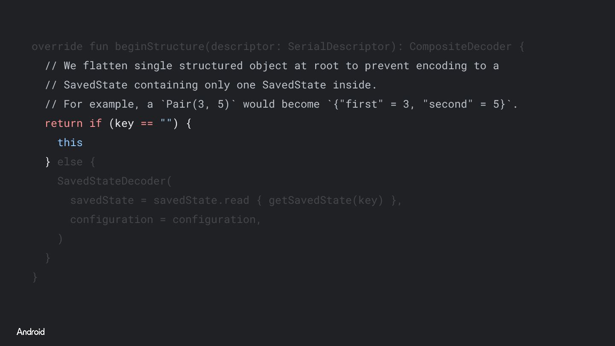This screenshot has width=615, height=346.
Task: Click the 'return' keyword
Action: point(64,123)
